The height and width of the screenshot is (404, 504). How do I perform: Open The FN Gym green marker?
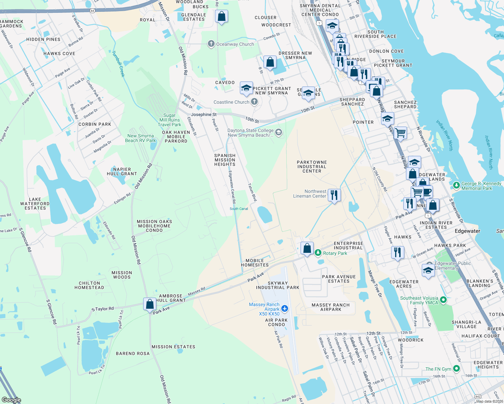(457, 369)
